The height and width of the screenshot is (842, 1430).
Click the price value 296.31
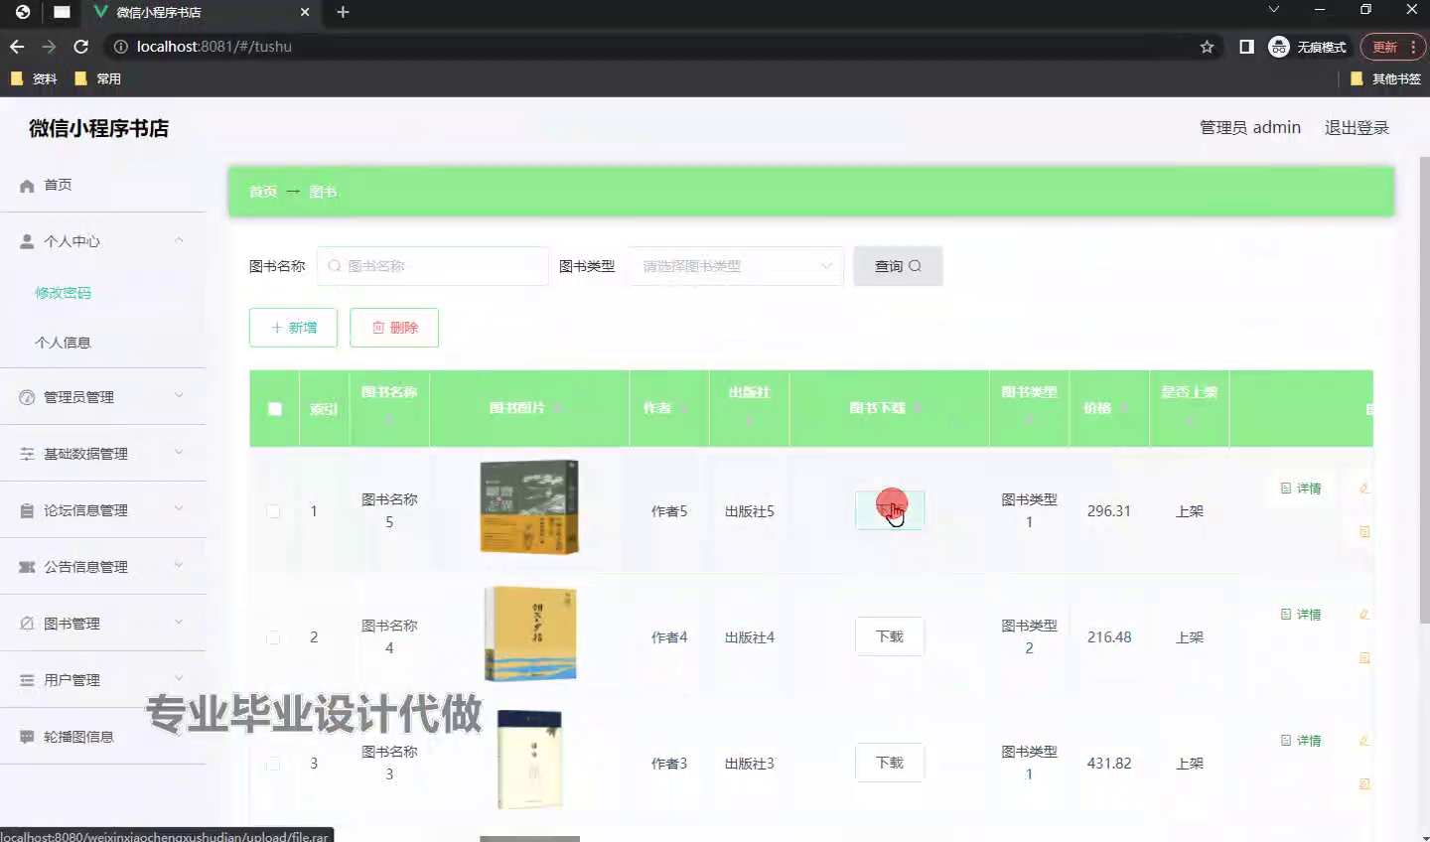1109,511
